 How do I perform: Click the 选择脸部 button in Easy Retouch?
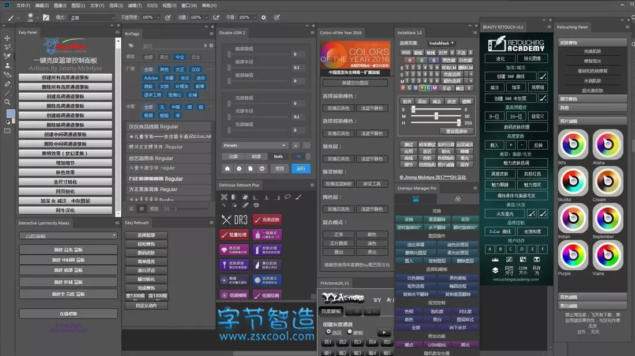(x=146, y=235)
